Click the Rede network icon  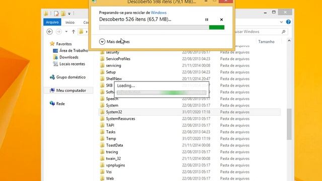click(52, 104)
